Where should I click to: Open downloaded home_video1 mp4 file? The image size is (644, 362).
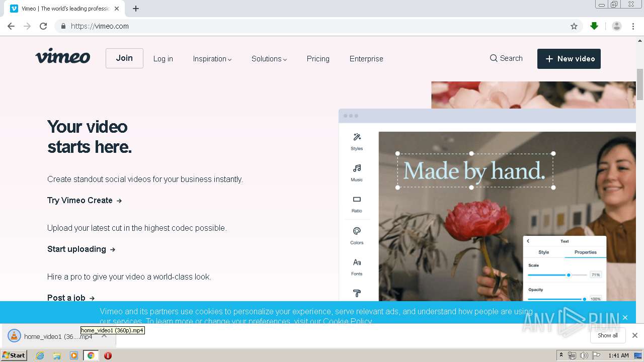coord(50,336)
